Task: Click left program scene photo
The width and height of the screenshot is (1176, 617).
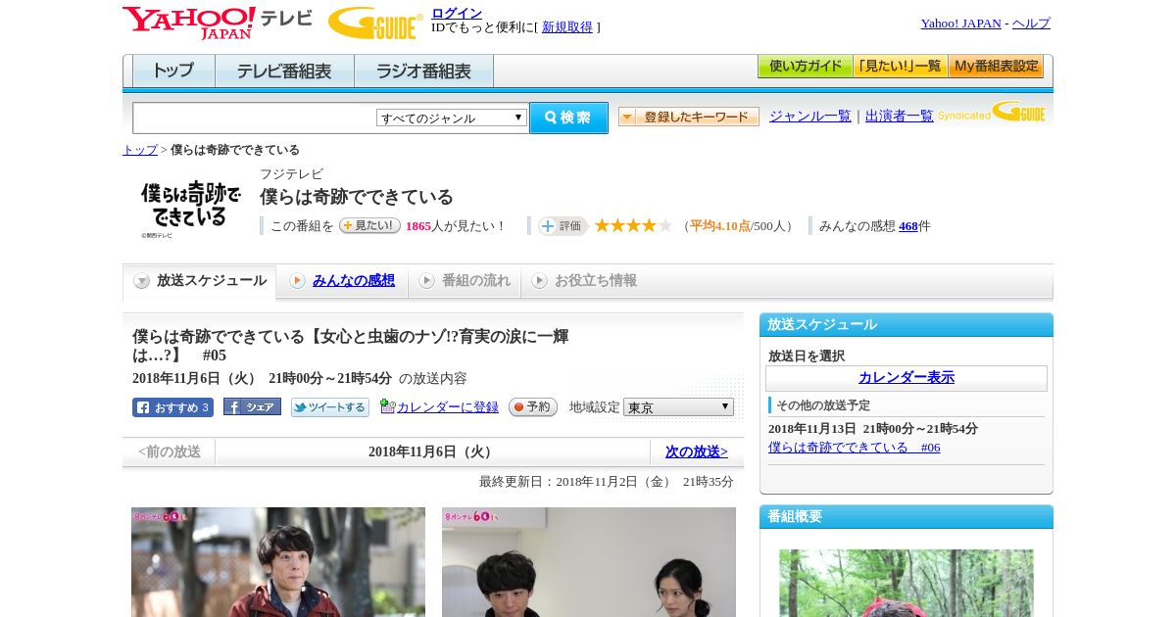Action: point(278,561)
